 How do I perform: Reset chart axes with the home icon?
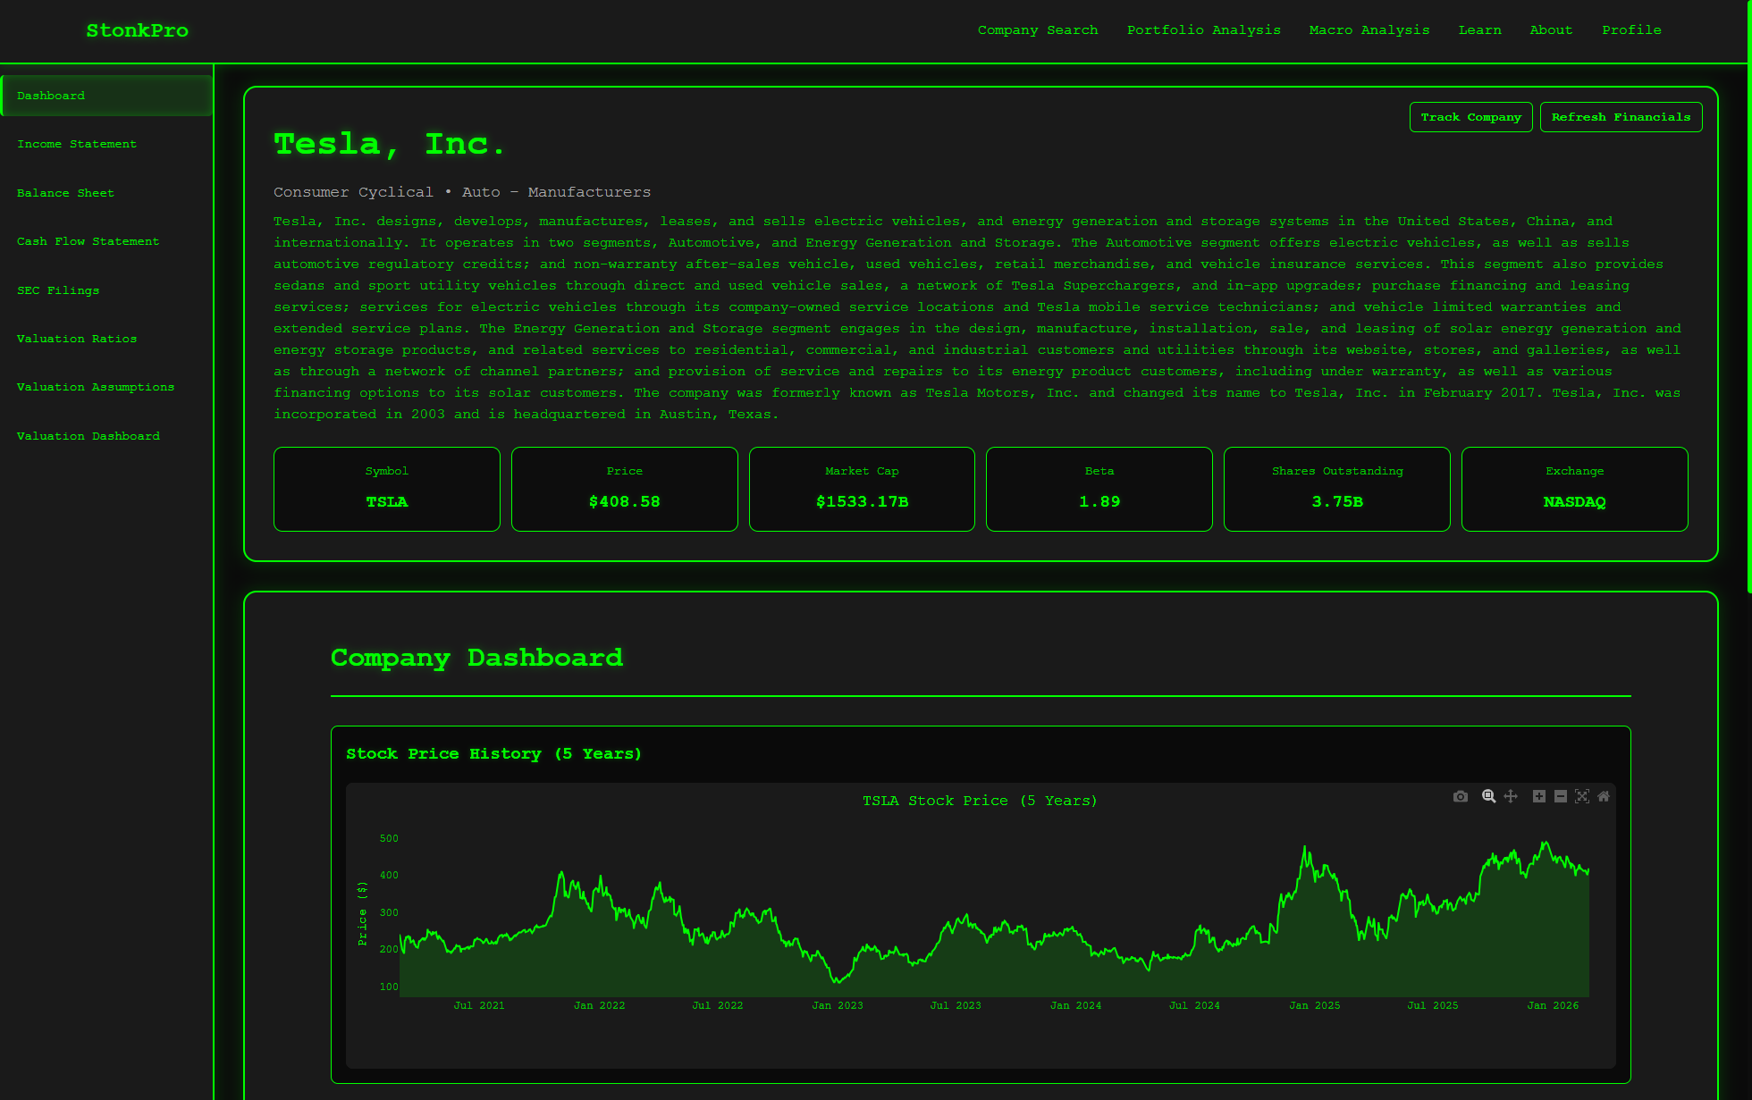1604,796
